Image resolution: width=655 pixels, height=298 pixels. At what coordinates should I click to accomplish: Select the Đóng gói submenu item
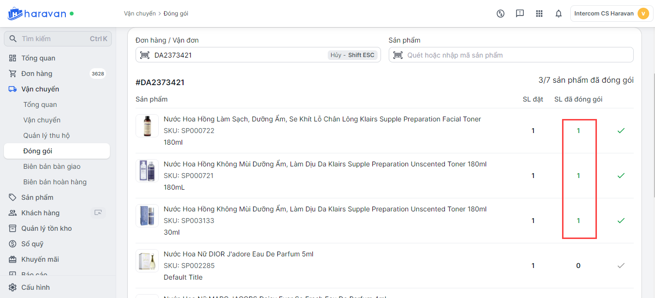click(57, 151)
